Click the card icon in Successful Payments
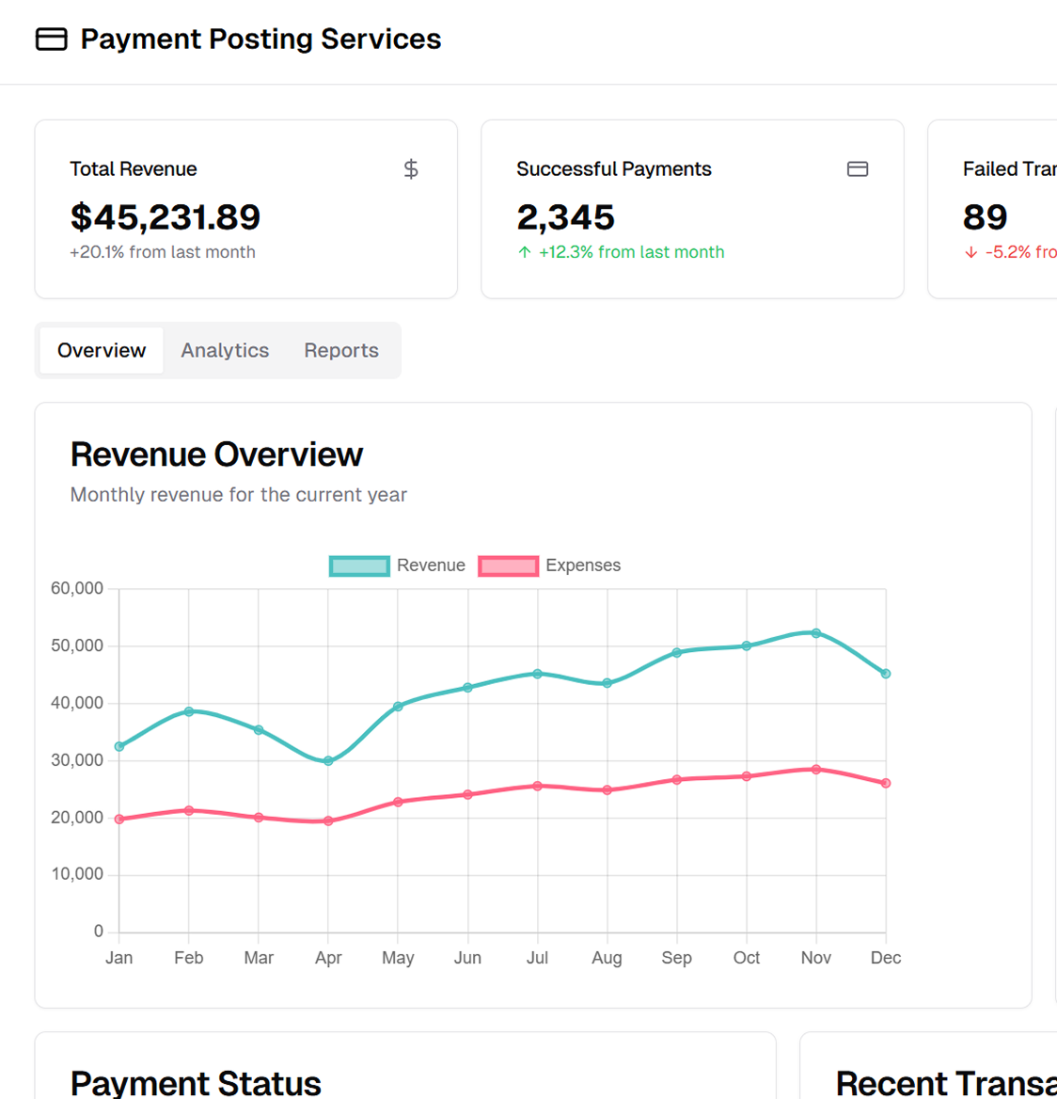The height and width of the screenshot is (1099, 1057). (857, 169)
